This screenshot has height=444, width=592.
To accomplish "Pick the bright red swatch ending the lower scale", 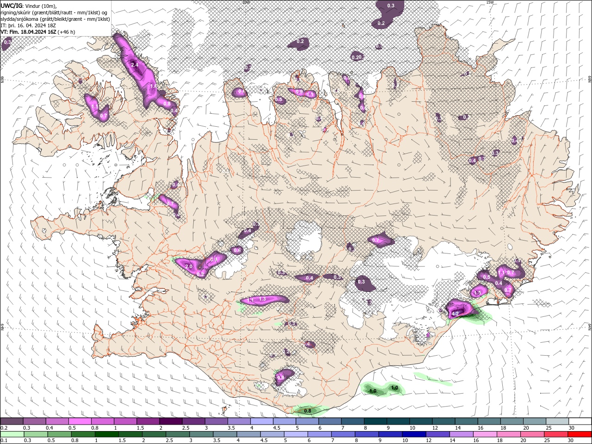I will point(580,434).
